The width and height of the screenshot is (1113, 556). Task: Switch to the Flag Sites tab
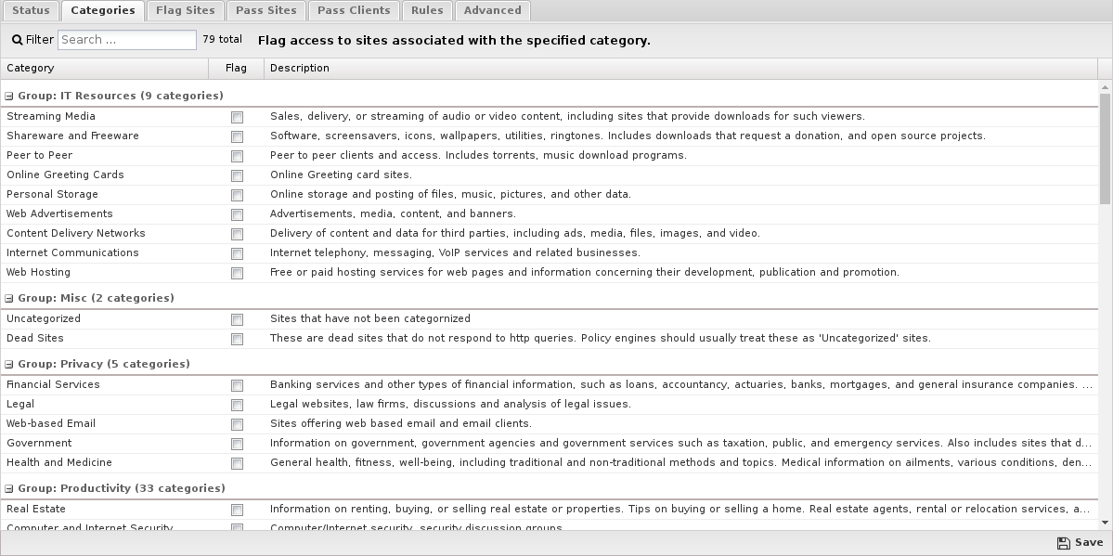point(186,10)
